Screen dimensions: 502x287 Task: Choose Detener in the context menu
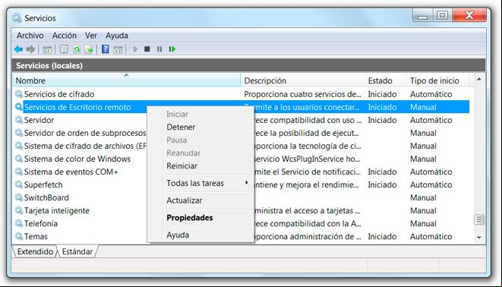[x=181, y=127]
